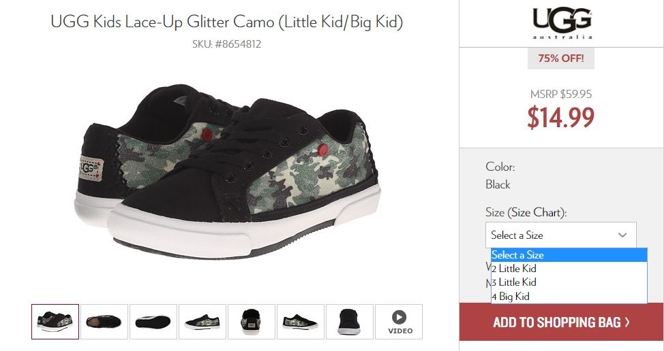Play the product video thumbnail

(x=399, y=322)
